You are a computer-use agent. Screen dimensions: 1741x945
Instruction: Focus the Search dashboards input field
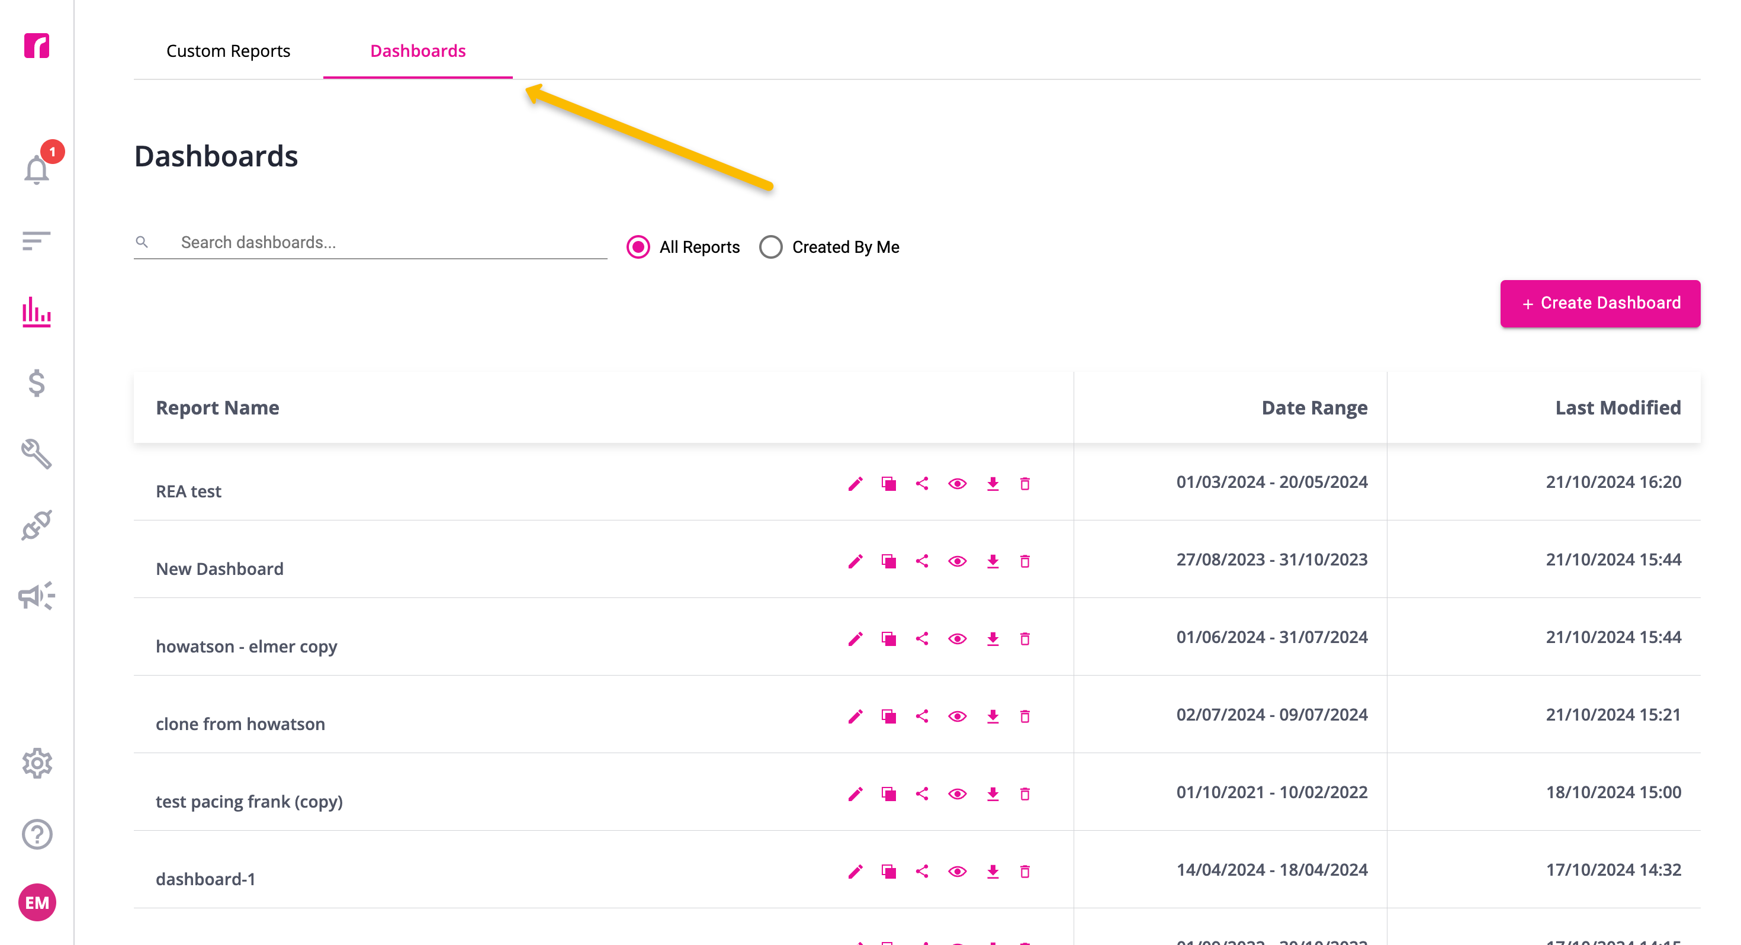point(370,243)
